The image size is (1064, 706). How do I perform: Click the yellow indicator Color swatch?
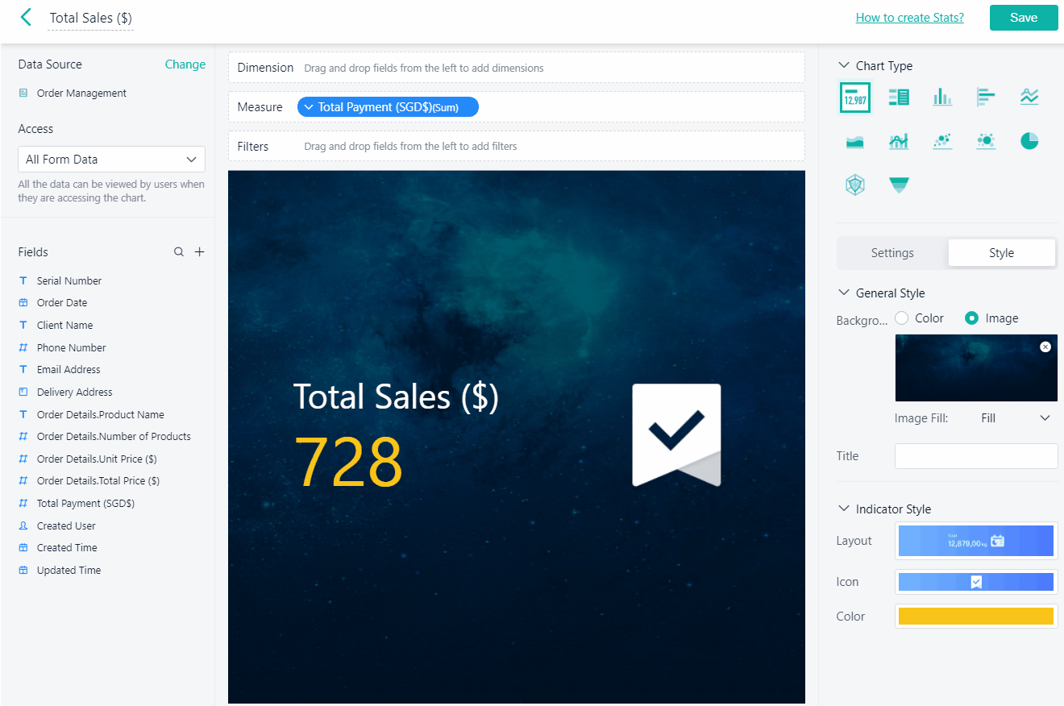point(975,617)
